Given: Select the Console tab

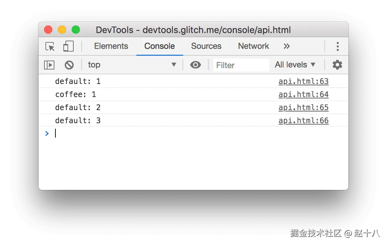Looking at the screenshot, I should coord(159,46).
